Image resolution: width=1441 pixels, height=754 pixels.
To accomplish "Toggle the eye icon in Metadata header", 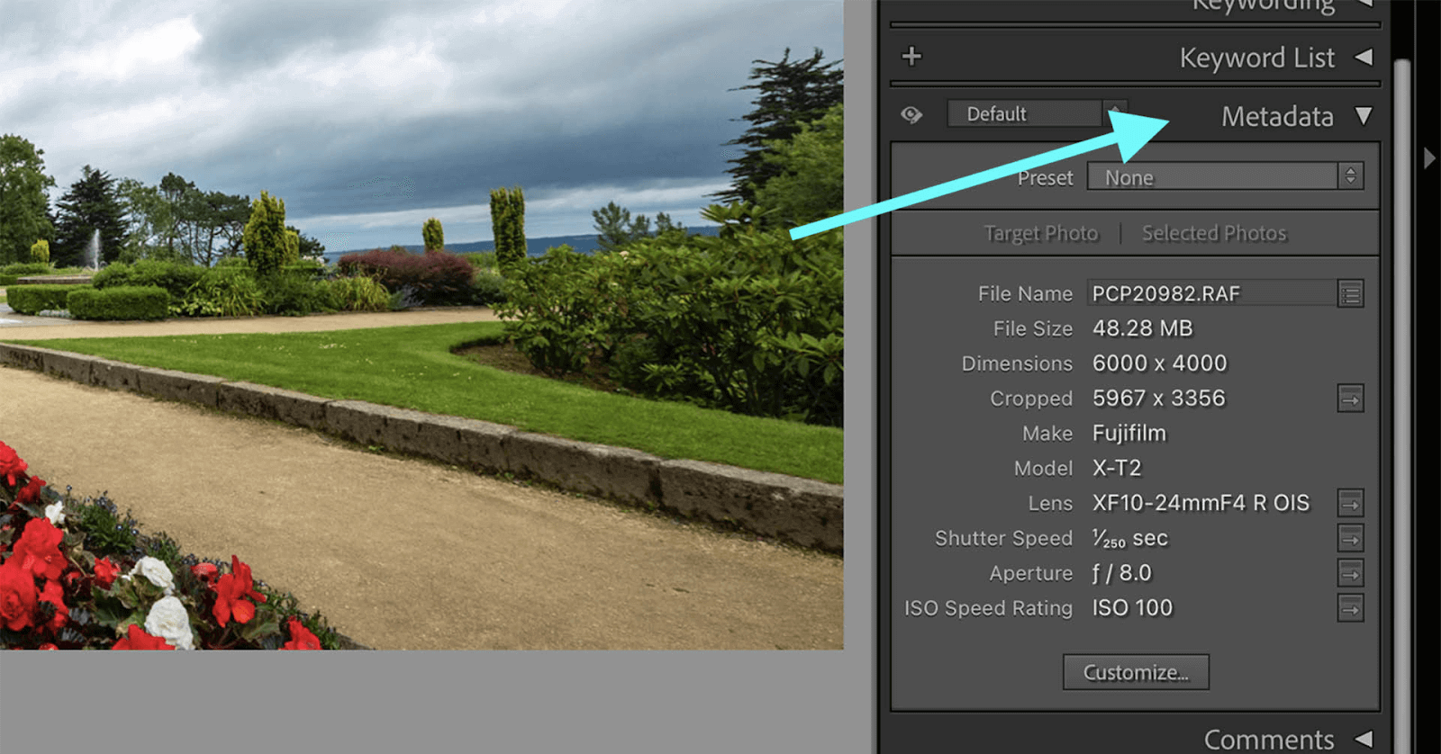I will pos(911,115).
